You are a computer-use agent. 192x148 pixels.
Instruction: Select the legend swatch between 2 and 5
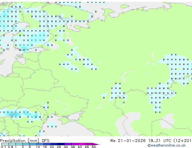pos(26,144)
